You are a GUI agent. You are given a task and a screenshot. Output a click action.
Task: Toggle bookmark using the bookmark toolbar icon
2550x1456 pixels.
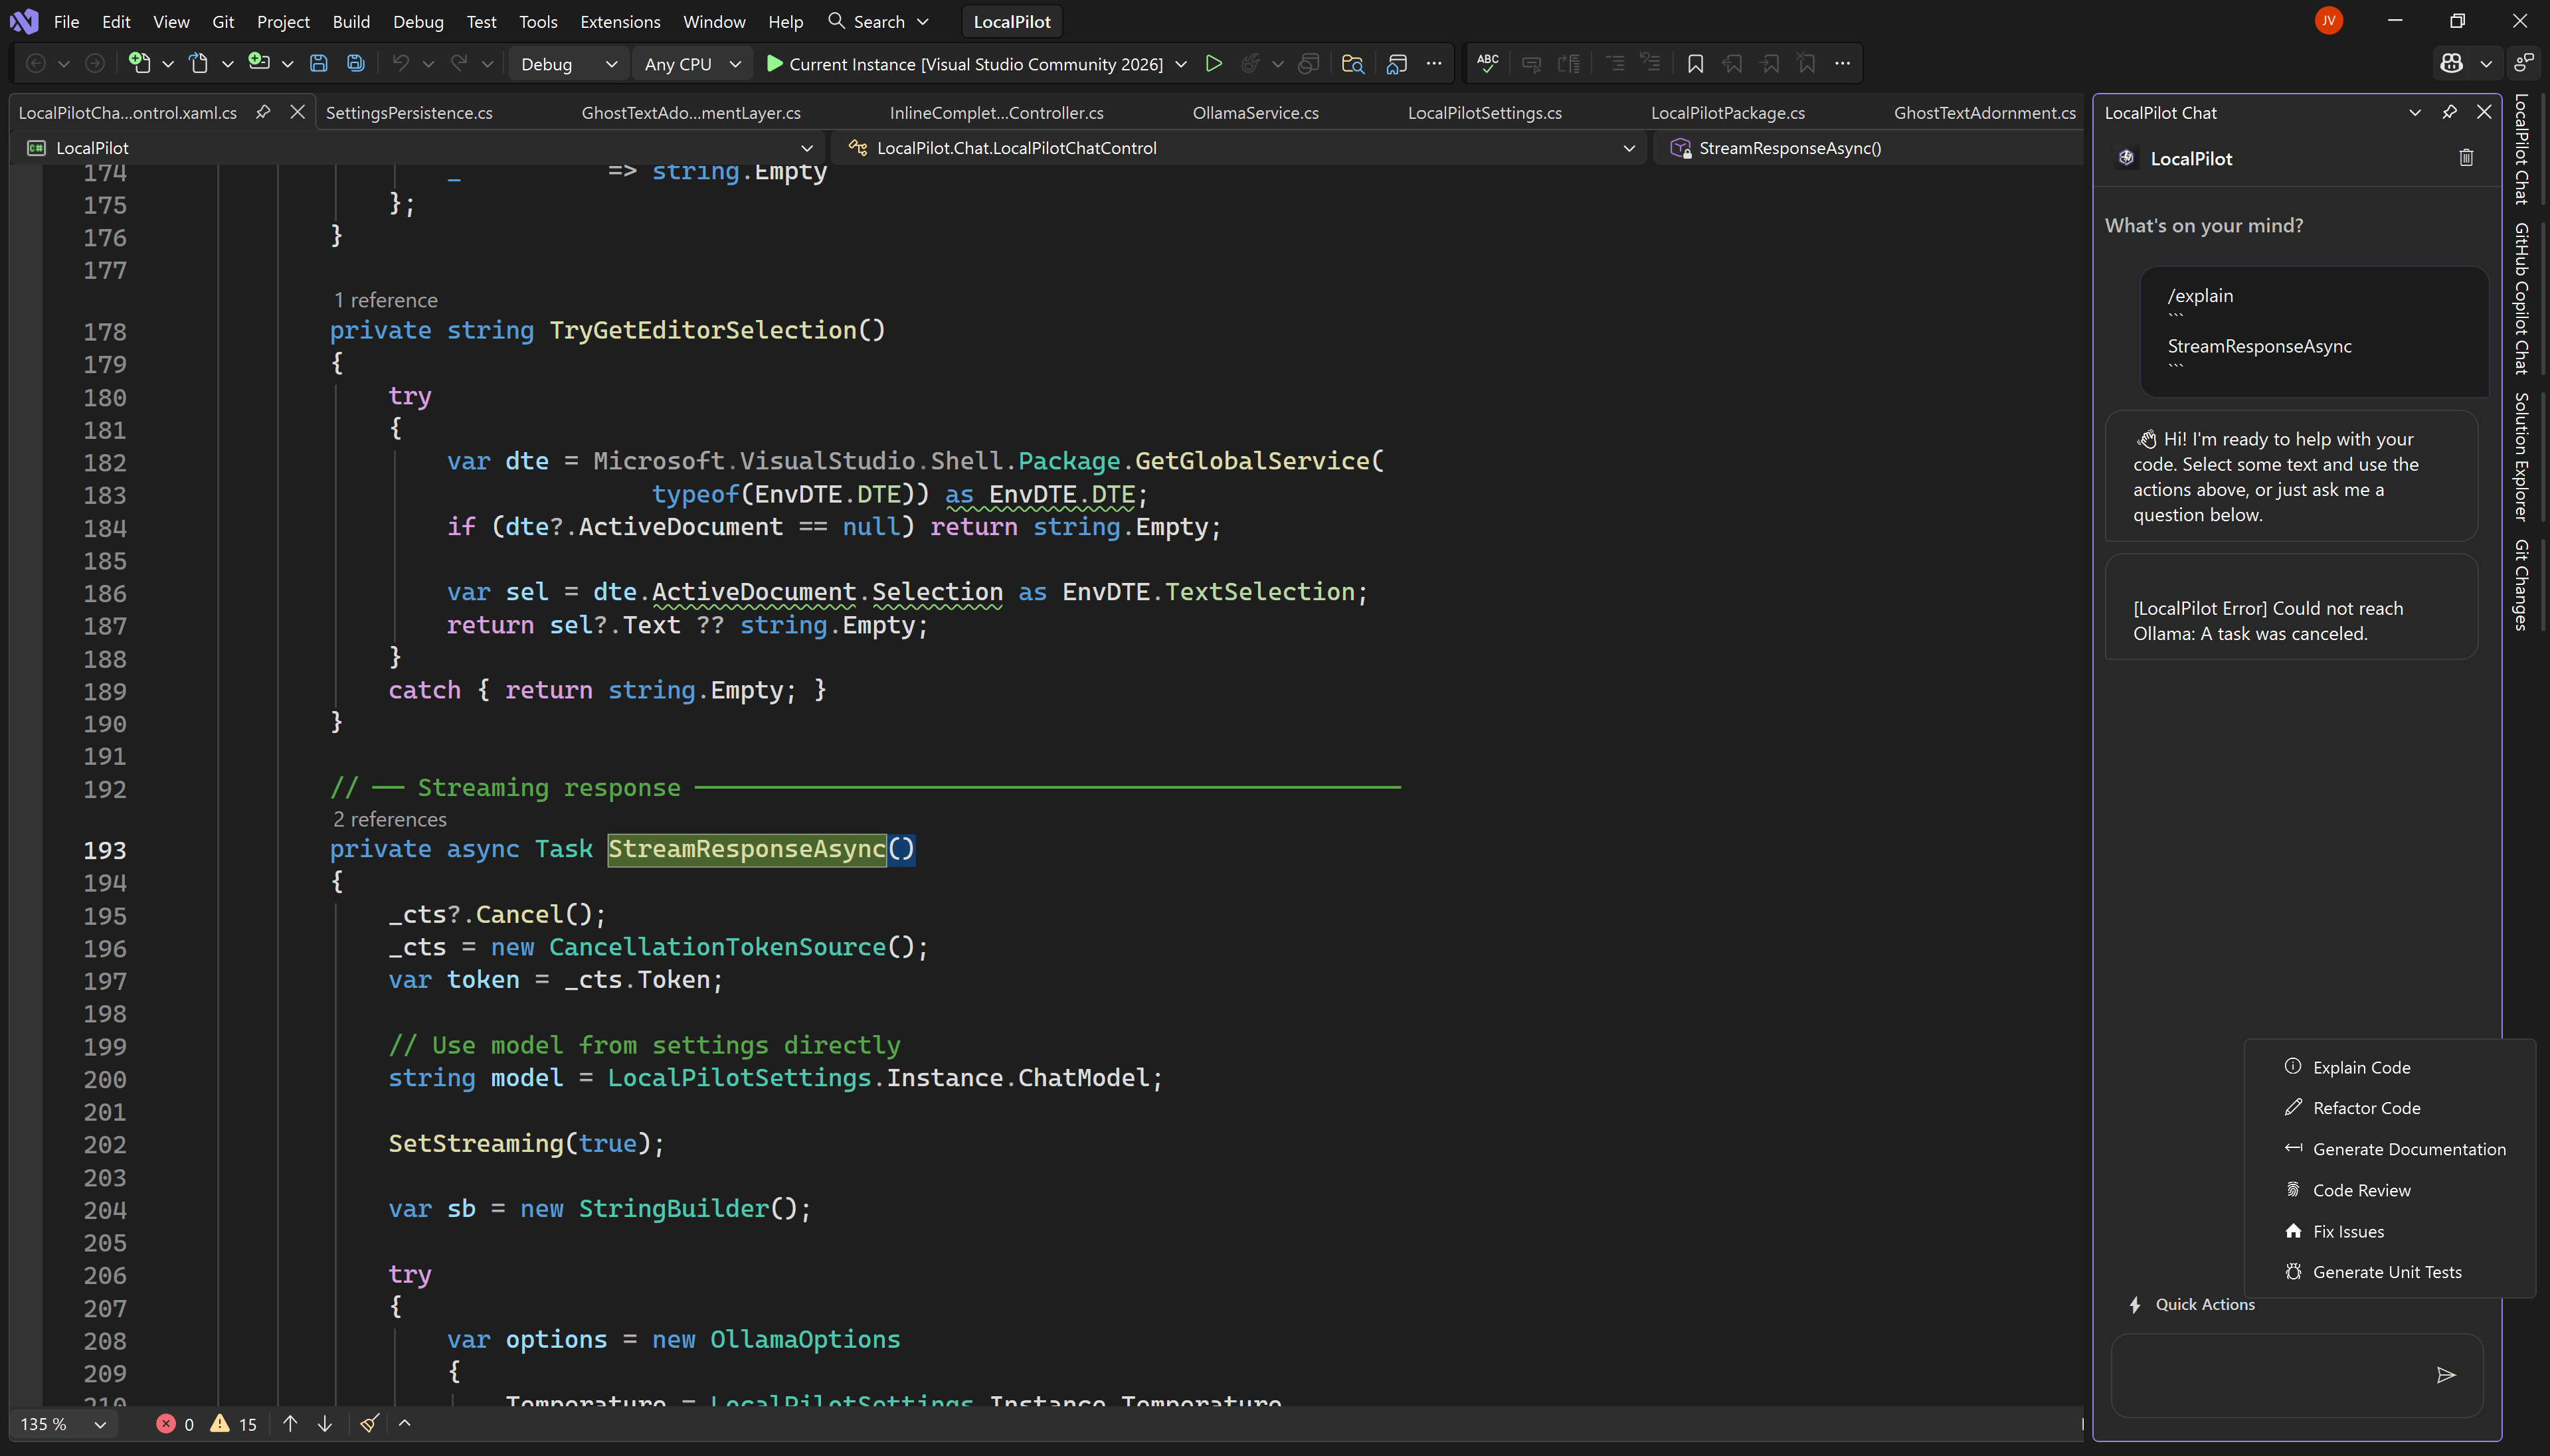coord(1694,64)
